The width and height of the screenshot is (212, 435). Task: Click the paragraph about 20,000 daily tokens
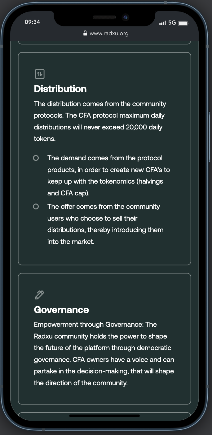[99, 121]
